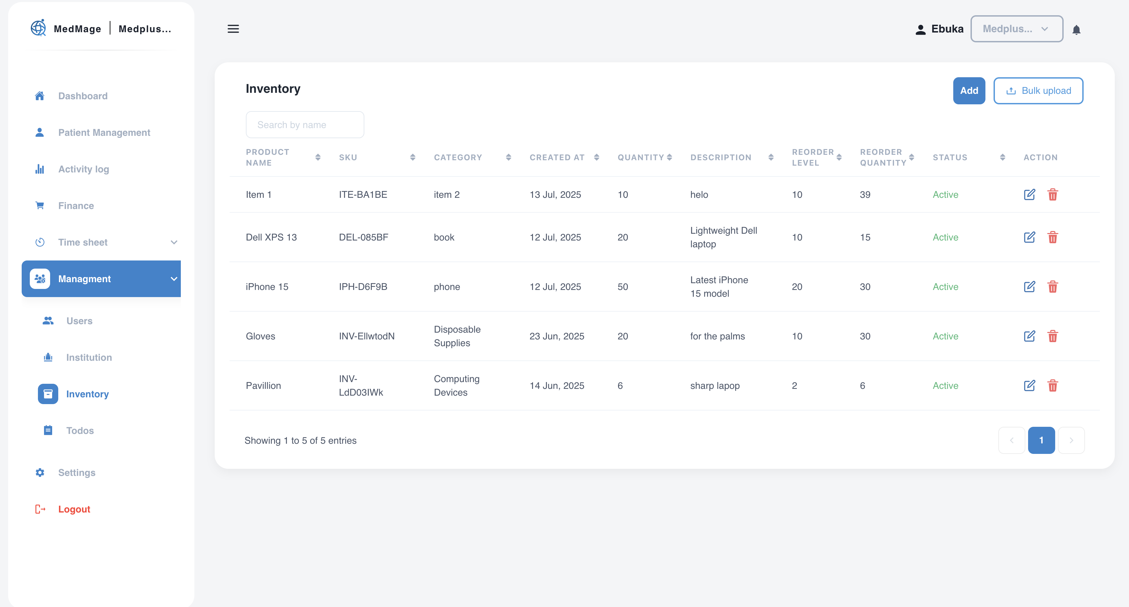Click the hamburger menu icon
The height and width of the screenshot is (607, 1129).
[233, 29]
